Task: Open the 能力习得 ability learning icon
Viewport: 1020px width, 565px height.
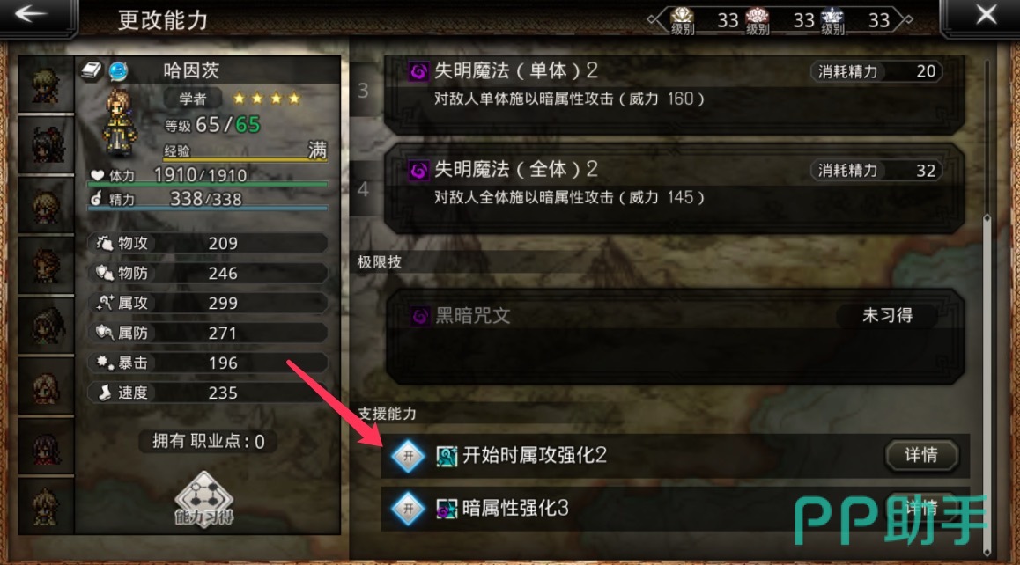Action: point(203,499)
